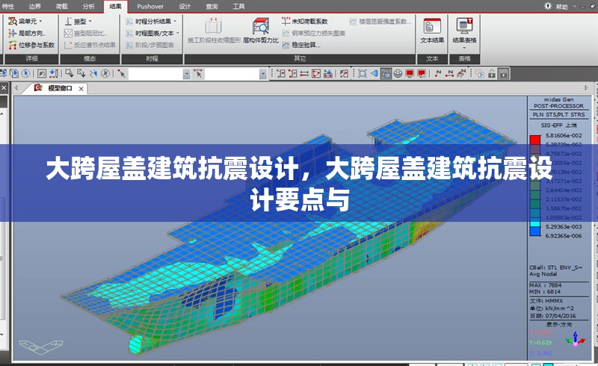Click the red legend color swatch

point(535,140)
